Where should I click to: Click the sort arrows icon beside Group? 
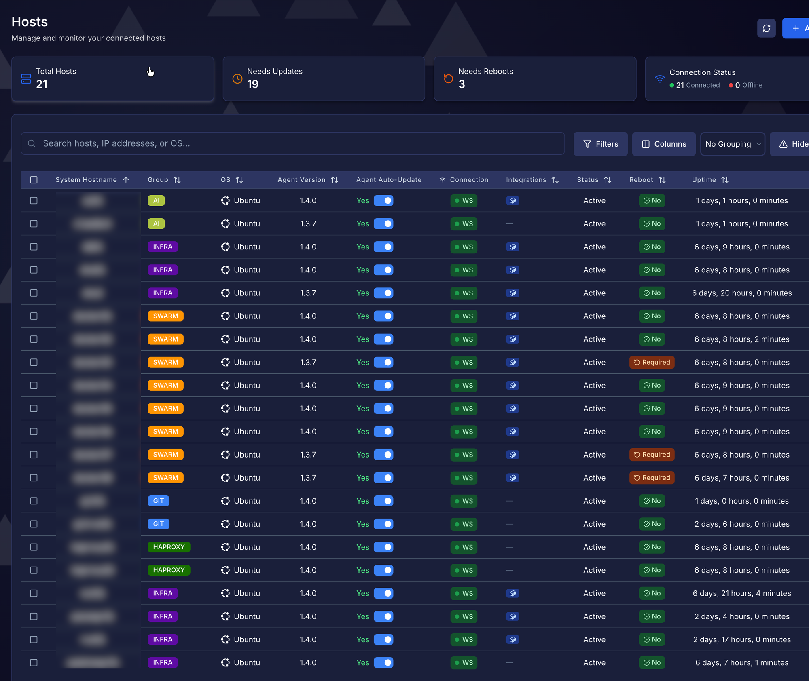pyautogui.click(x=177, y=180)
